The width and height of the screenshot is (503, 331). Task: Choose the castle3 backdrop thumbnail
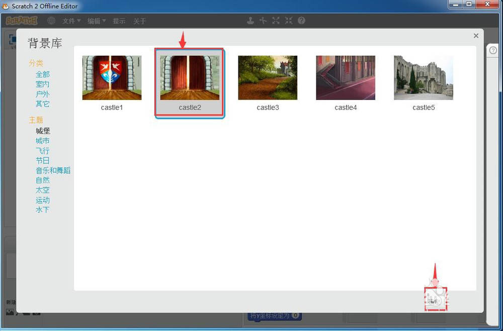268,78
